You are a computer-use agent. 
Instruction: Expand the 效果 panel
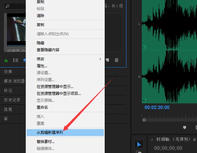(x=8, y=72)
